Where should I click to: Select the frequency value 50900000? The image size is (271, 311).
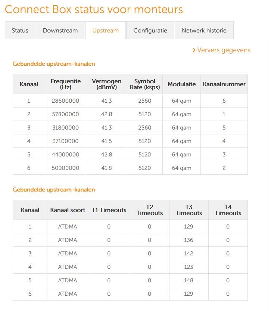[x=65, y=168]
